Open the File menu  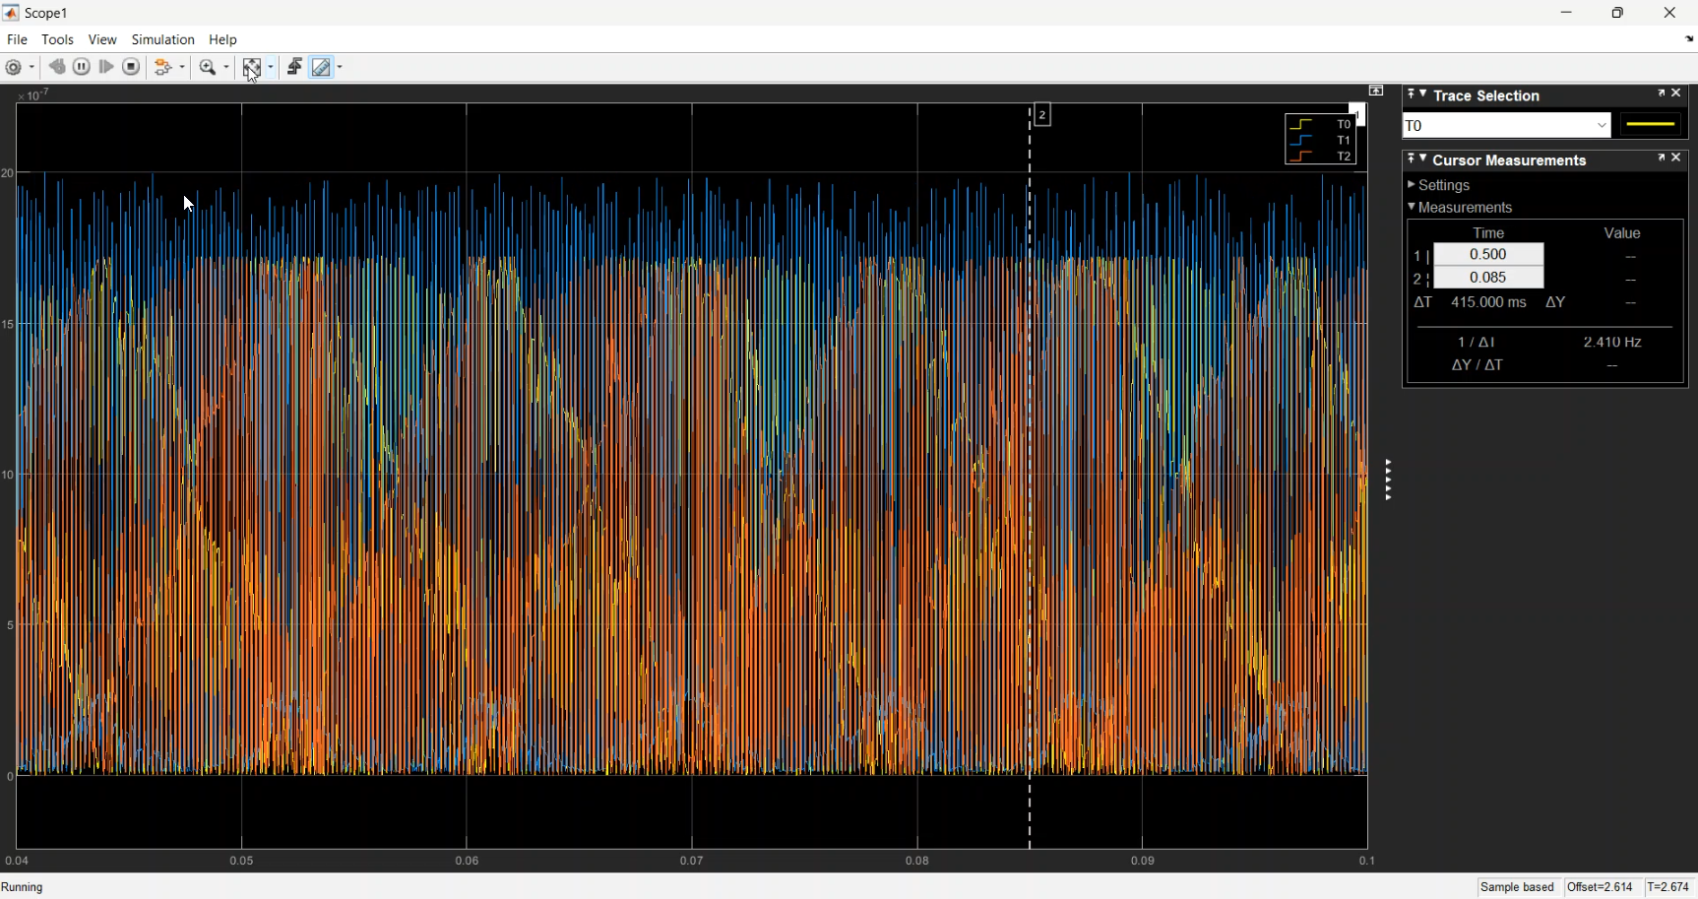coord(17,40)
